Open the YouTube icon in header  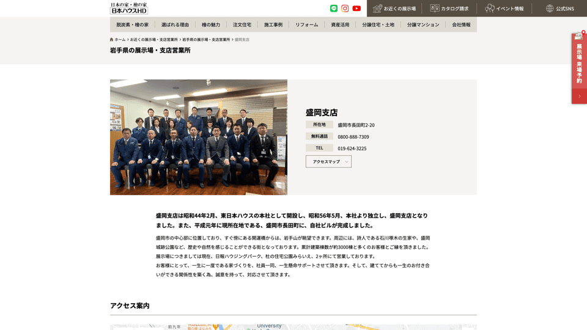click(x=356, y=8)
